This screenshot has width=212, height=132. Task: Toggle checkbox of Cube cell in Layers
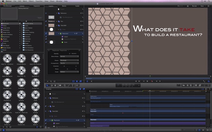pyautogui.click(x=46, y=42)
